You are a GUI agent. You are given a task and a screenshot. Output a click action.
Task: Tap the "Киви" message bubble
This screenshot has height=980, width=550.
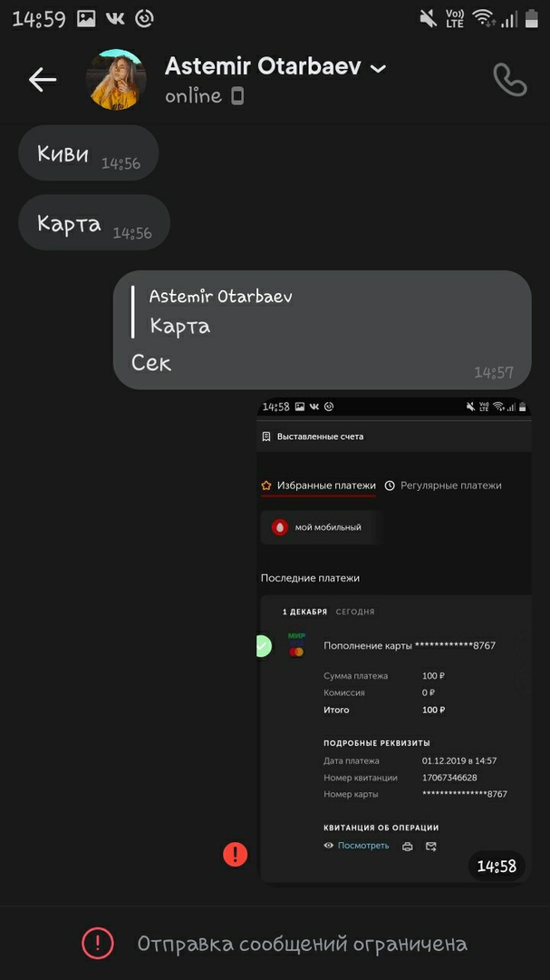click(x=88, y=153)
